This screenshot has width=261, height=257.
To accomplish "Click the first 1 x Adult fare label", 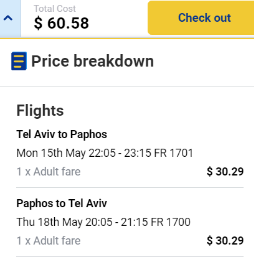I will tap(49, 172).
